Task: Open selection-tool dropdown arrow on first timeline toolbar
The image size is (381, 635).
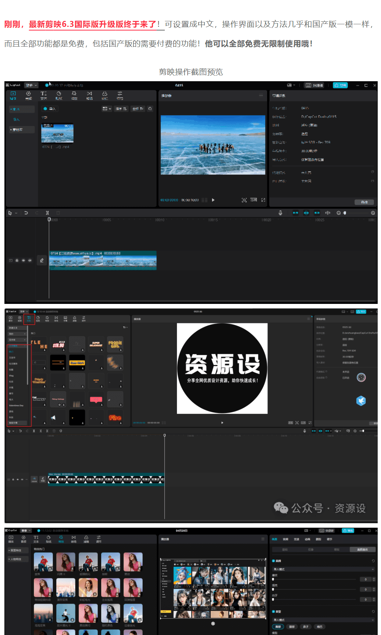Action: (16, 213)
